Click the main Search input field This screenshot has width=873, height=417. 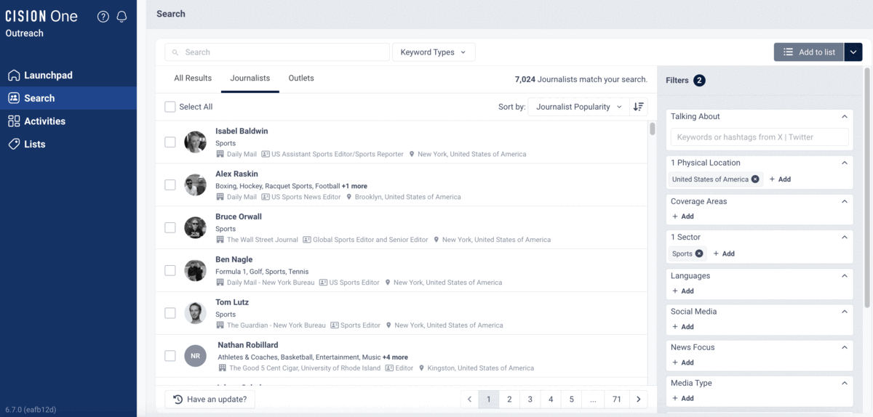[277, 52]
